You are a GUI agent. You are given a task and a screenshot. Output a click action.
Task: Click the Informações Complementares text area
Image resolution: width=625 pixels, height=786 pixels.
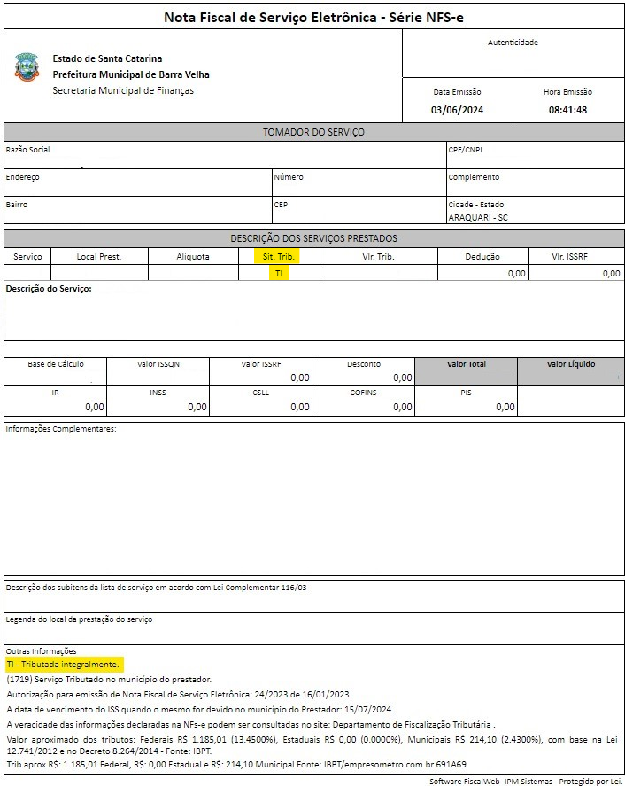313,501
